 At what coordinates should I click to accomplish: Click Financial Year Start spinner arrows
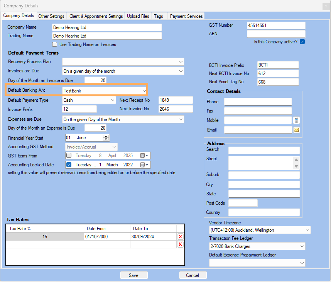106,138
